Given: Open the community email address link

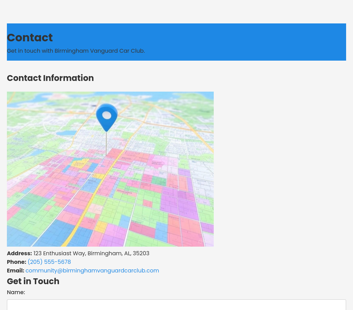Looking at the screenshot, I should coord(92,271).
